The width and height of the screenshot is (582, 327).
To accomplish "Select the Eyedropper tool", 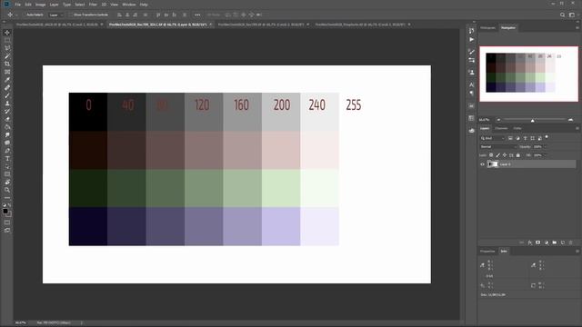I will [7, 80].
